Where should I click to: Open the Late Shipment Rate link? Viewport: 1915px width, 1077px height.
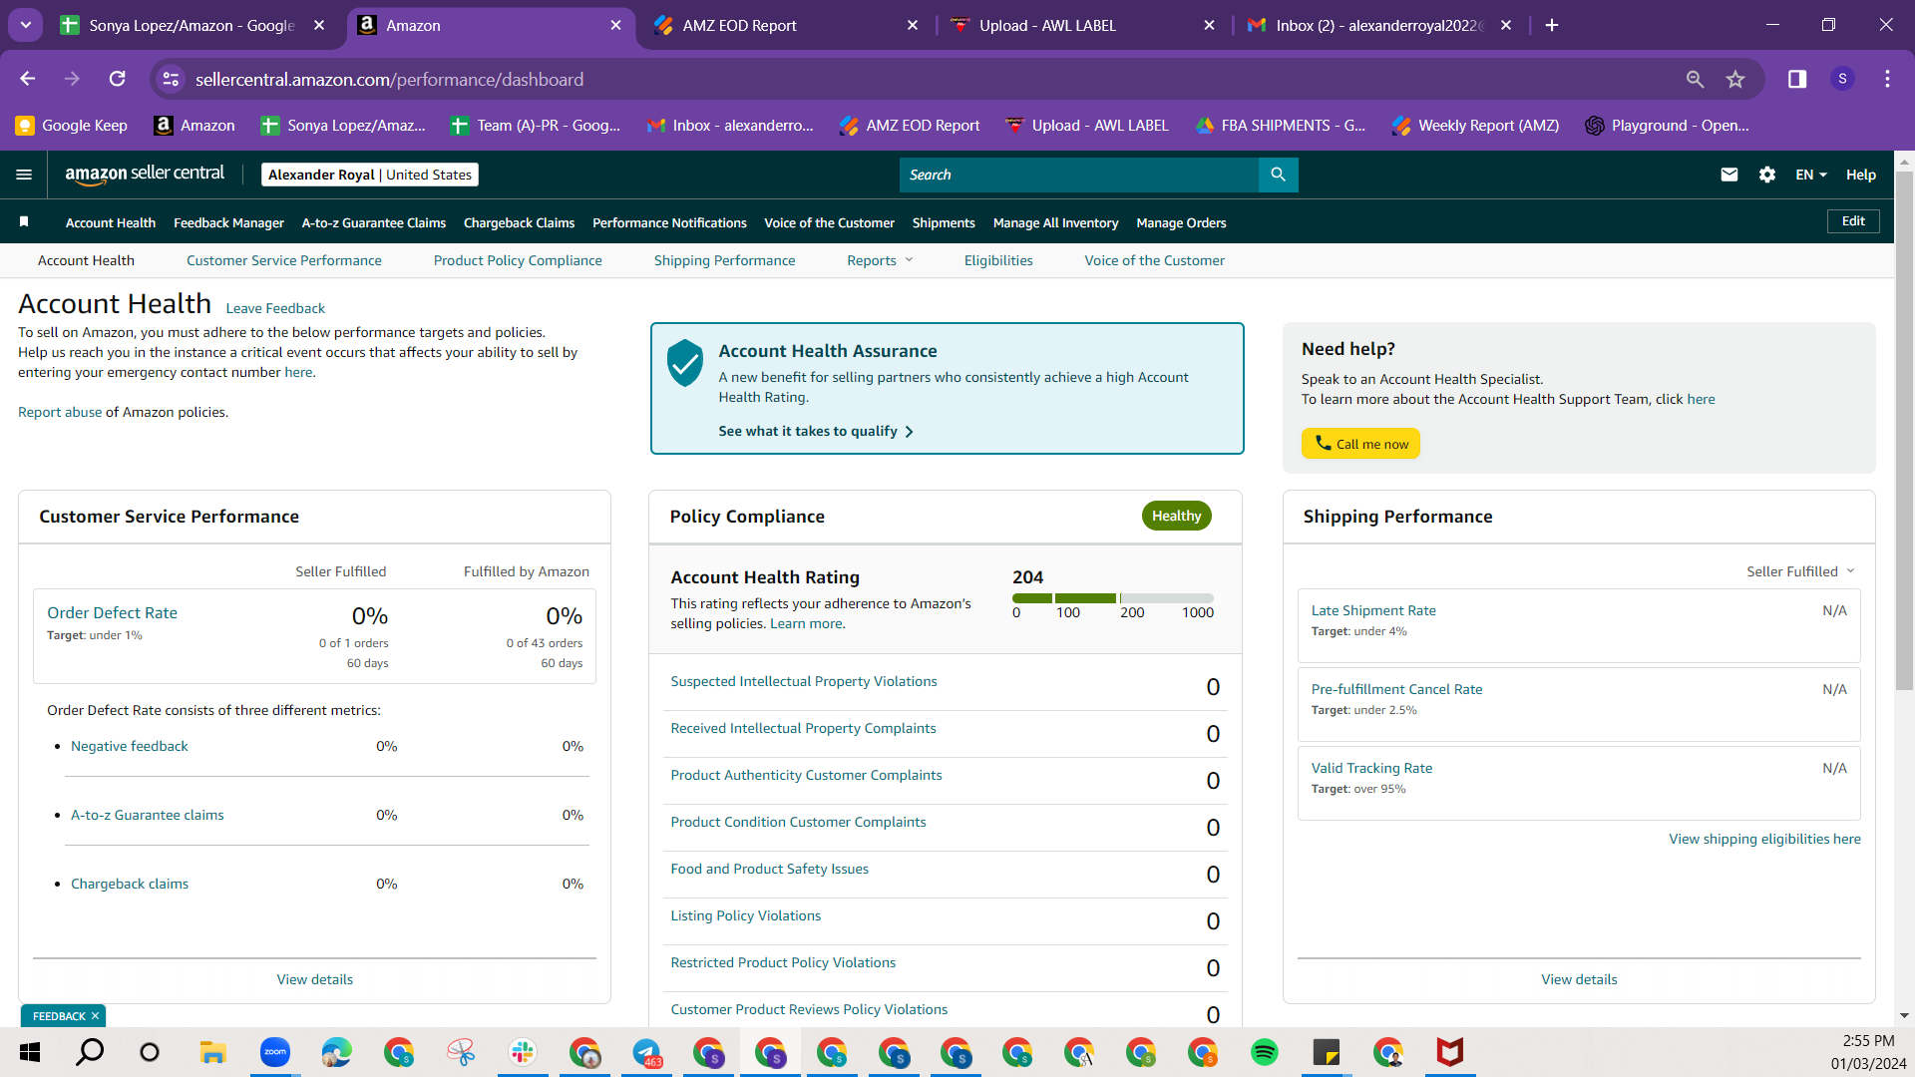1373,610
